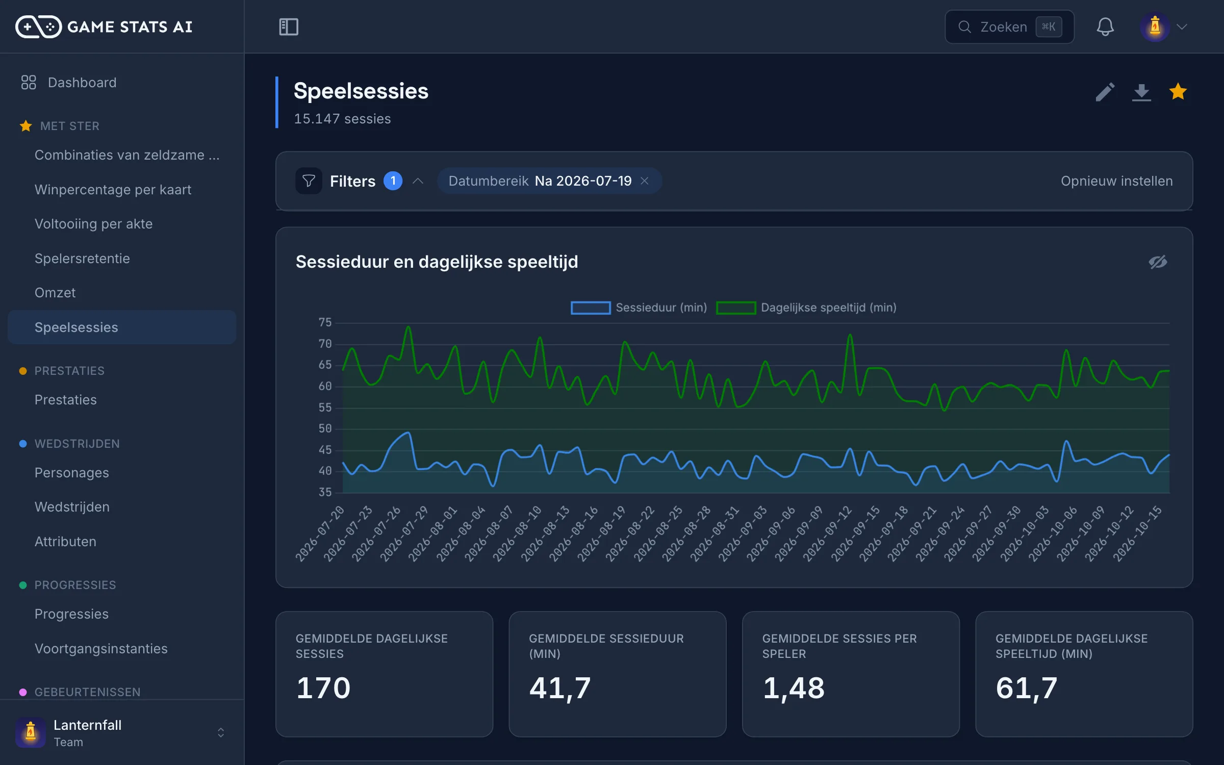This screenshot has height=765, width=1224.
Task: Click the Game Stats AI logo
Action: pyautogui.click(x=104, y=27)
